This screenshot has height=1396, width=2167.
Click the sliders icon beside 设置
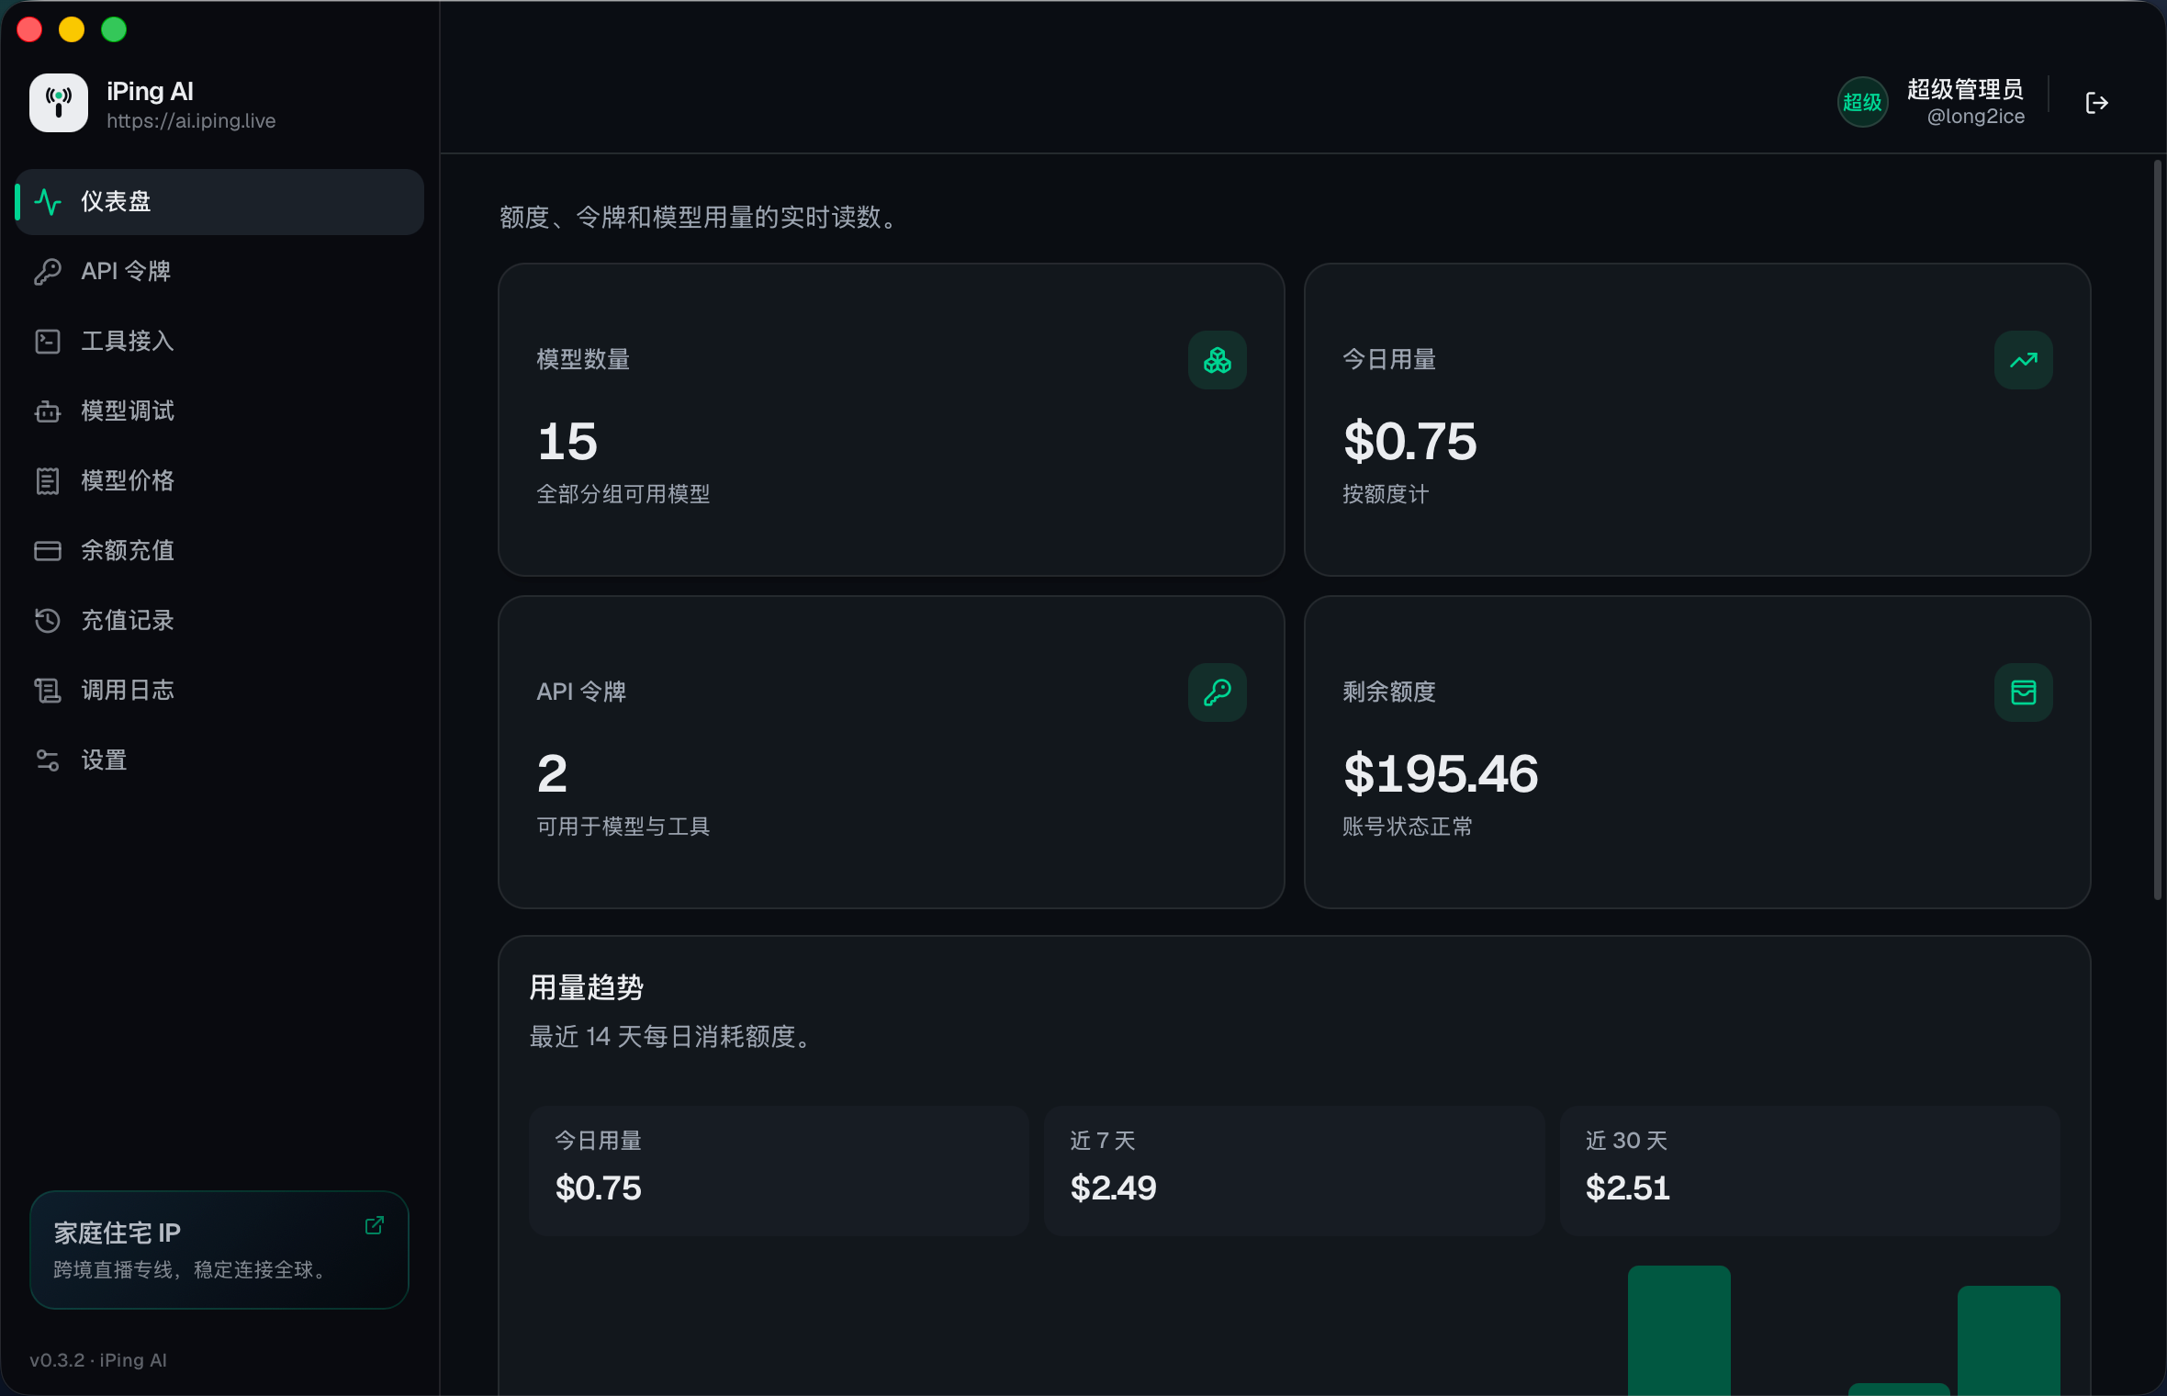pos(48,760)
